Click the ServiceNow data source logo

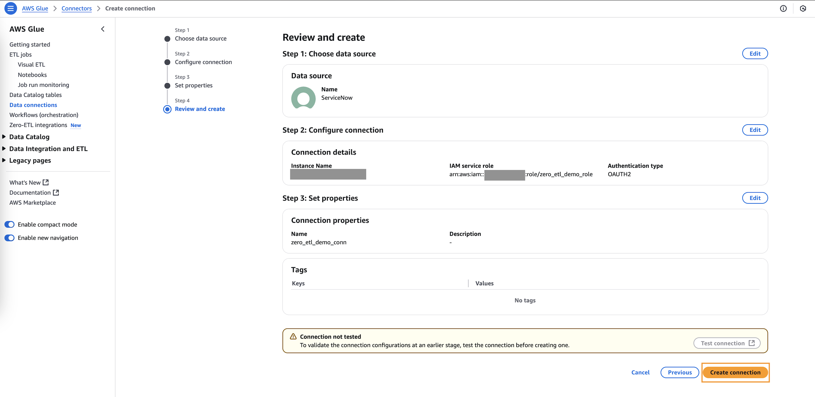point(303,98)
